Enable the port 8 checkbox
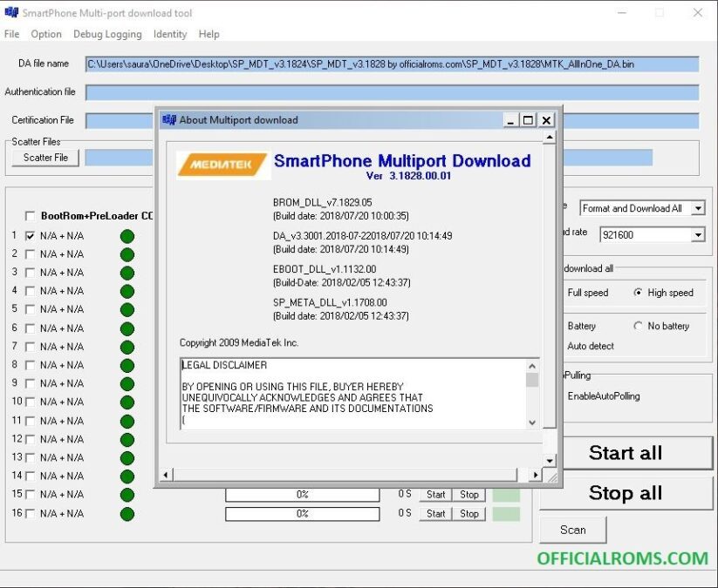The width and height of the screenshot is (718, 588). [x=31, y=365]
